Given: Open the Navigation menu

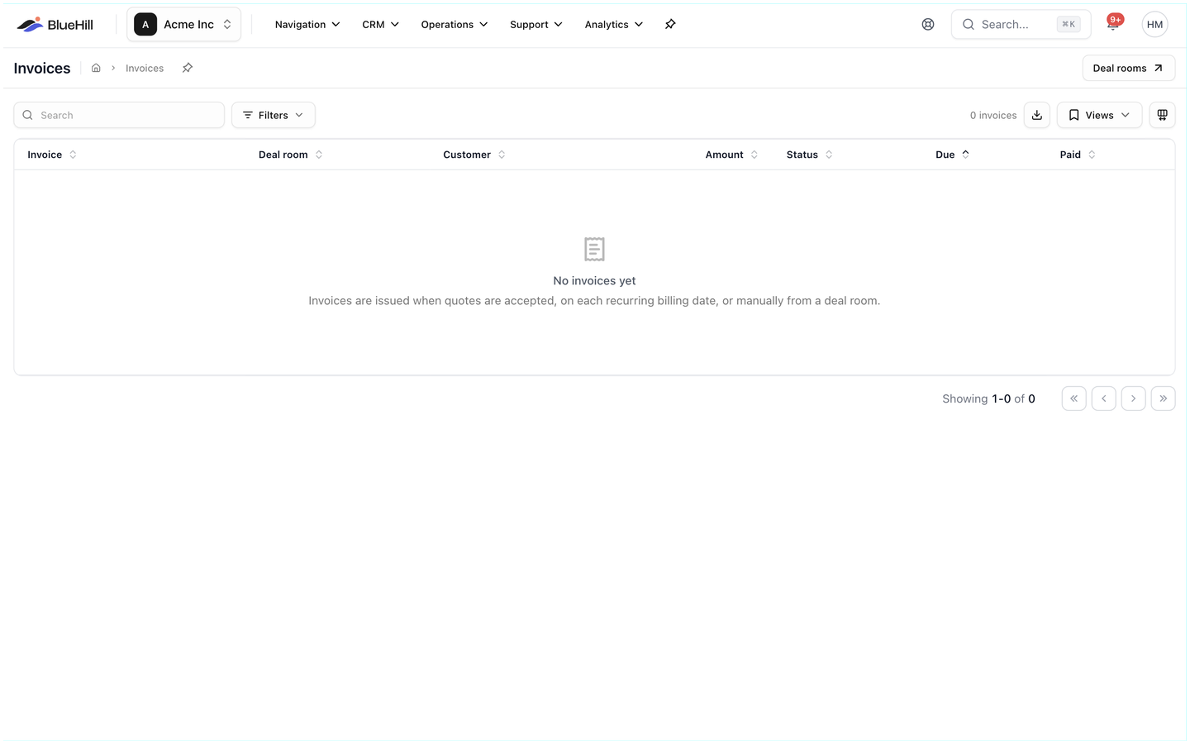Looking at the screenshot, I should [x=307, y=25].
